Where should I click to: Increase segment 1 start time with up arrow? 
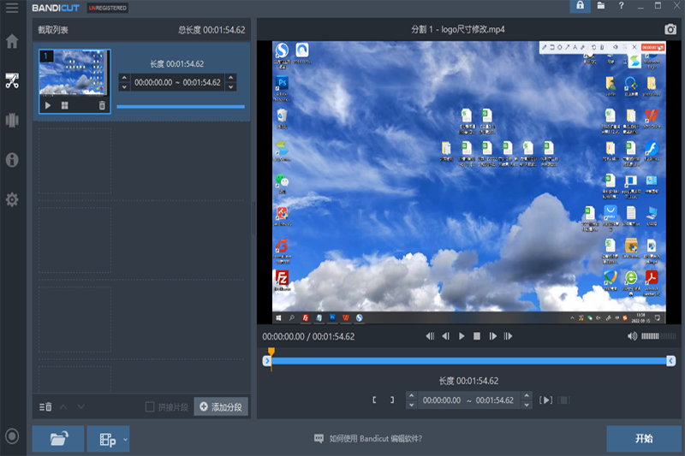click(x=125, y=79)
